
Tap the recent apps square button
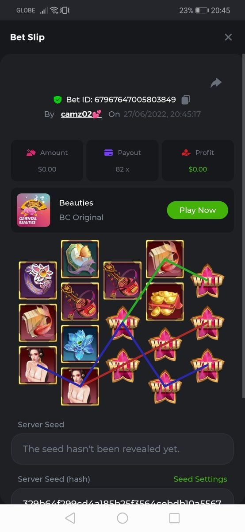(x=175, y=518)
